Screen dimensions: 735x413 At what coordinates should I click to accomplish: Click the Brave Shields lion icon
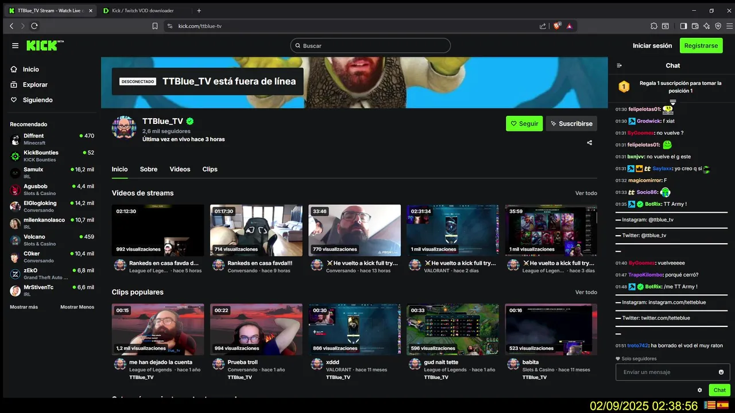tap(556, 26)
